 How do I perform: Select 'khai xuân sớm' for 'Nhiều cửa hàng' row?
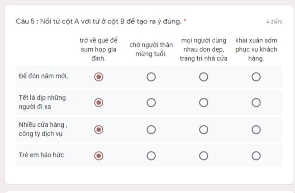(x=256, y=130)
